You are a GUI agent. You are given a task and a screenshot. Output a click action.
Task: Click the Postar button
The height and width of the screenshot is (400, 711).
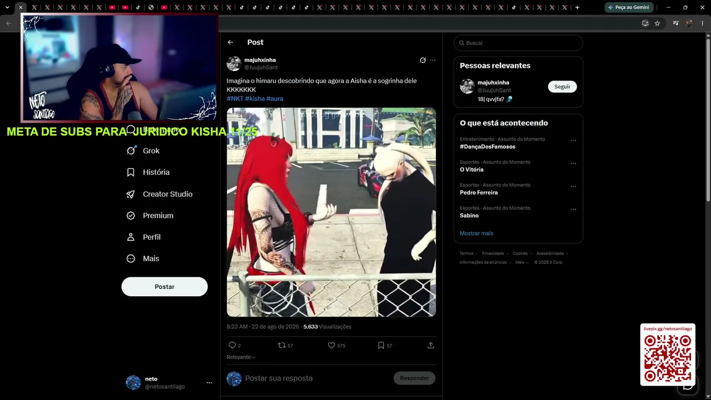[x=164, y=287]
